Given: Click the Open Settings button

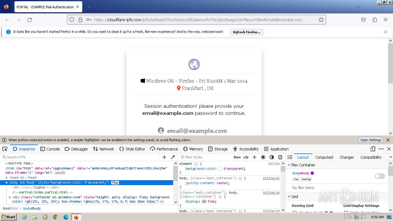Looking at the screenshot, I should click(x=371, y=140).
